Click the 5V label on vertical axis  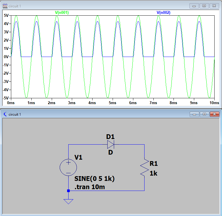click(x=6, y=15)
